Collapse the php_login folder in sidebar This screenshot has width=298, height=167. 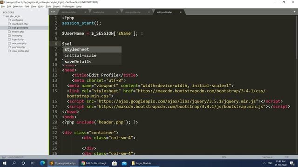(4, 16)
